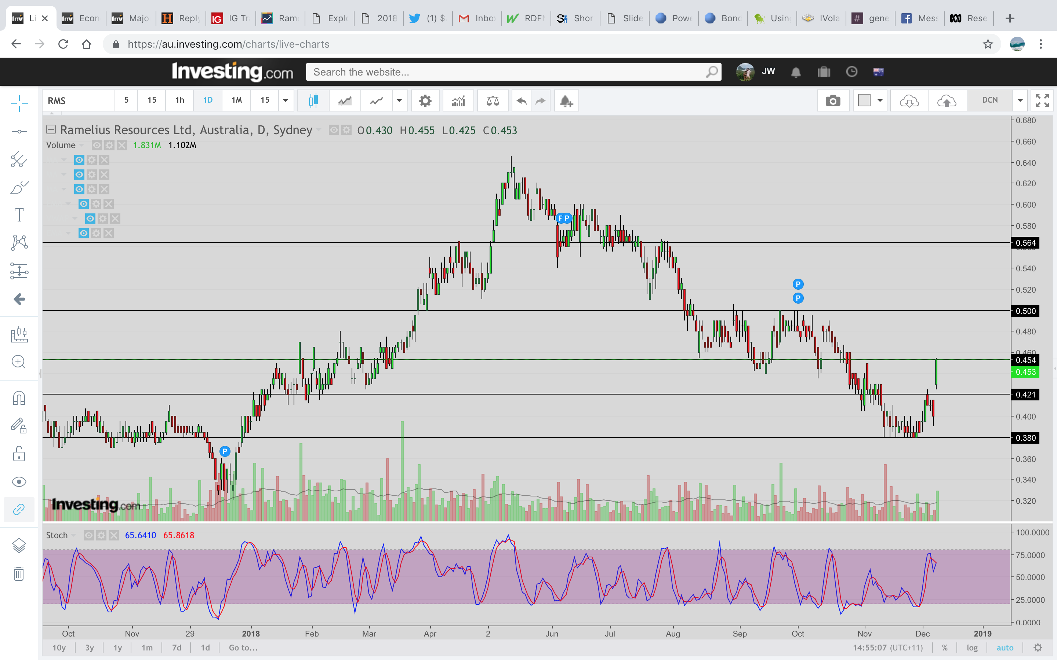Select the 1h interval
This screenshot has height=660, width=1057.
[180, 100]
